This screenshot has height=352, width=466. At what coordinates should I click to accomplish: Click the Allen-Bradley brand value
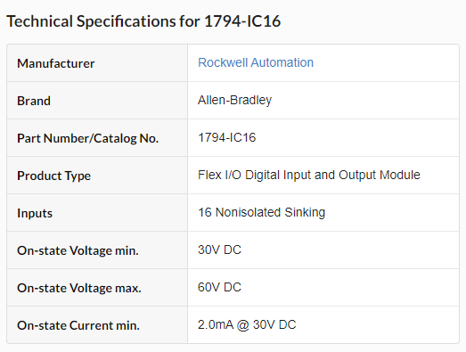[x=235, y=101]
